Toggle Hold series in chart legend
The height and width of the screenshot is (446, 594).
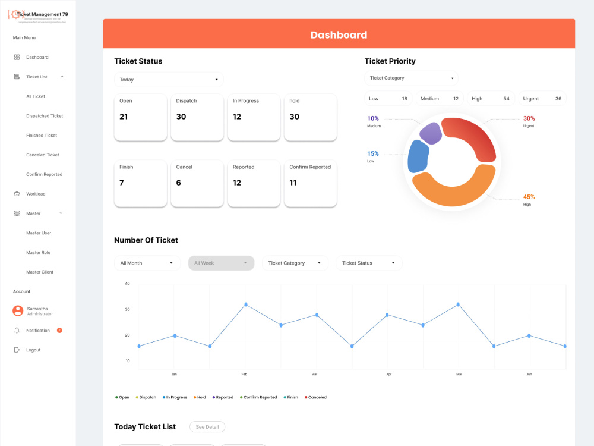click(x=200, y=397)
